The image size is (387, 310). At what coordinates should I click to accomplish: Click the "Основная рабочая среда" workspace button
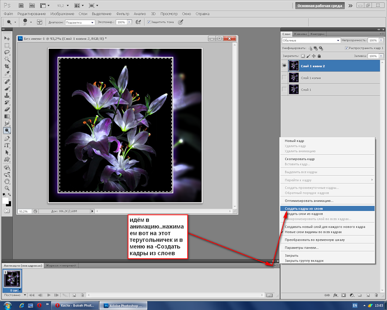(320, 6)
